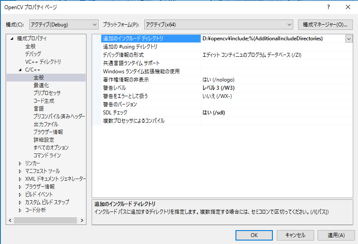Image resolution: width=358 pixels, height=244 pixels.
Task: Select コマンド ライン tree item
Action: click(x=47, y=156)
